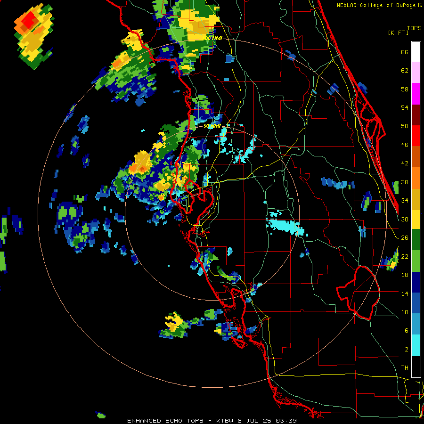Image resolution: width=424 pixels, height=424 pixels.
Task: Click the NEXLAB-College of DuPage label
Action: (376, 5)
